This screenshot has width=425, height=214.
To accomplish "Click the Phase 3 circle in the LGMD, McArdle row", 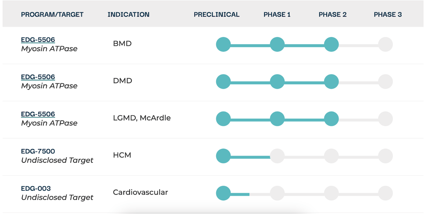I will 385,119.
